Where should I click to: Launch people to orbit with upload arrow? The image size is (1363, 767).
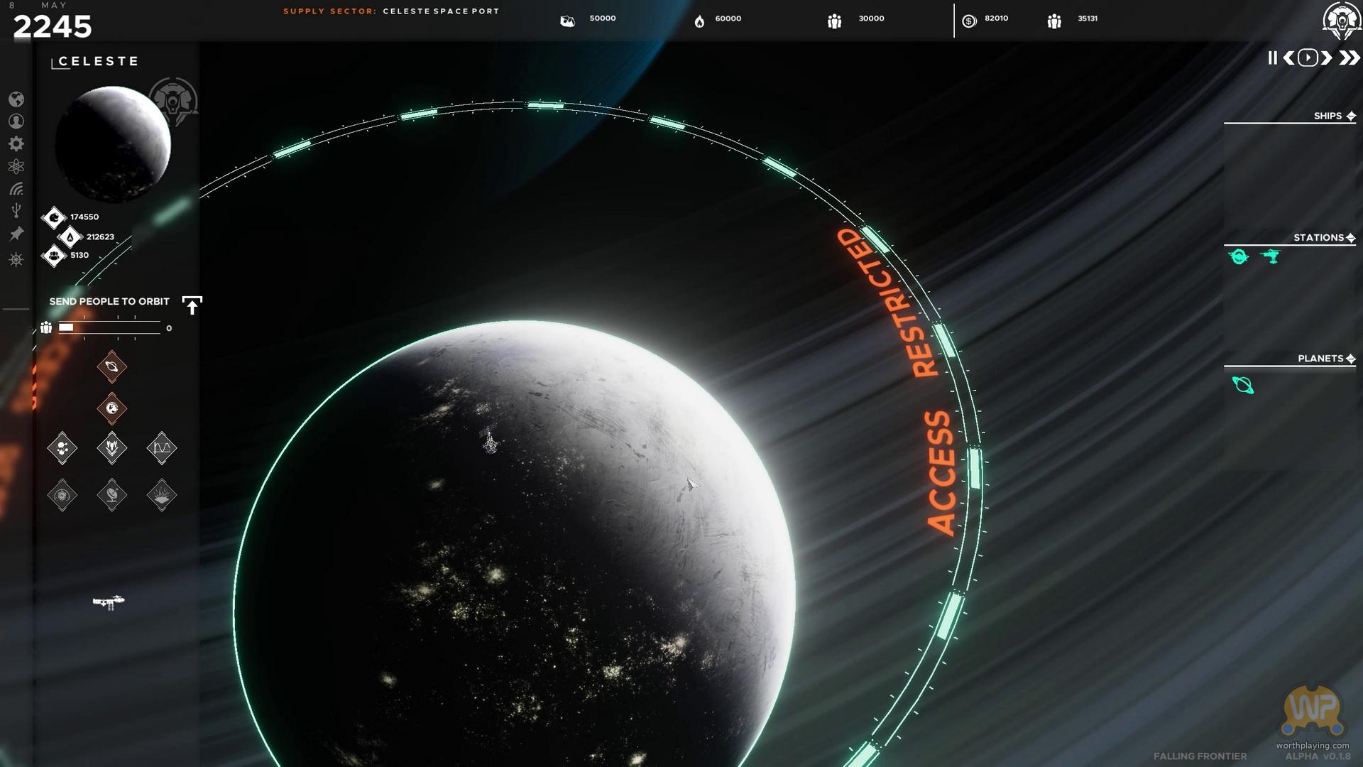192,305
